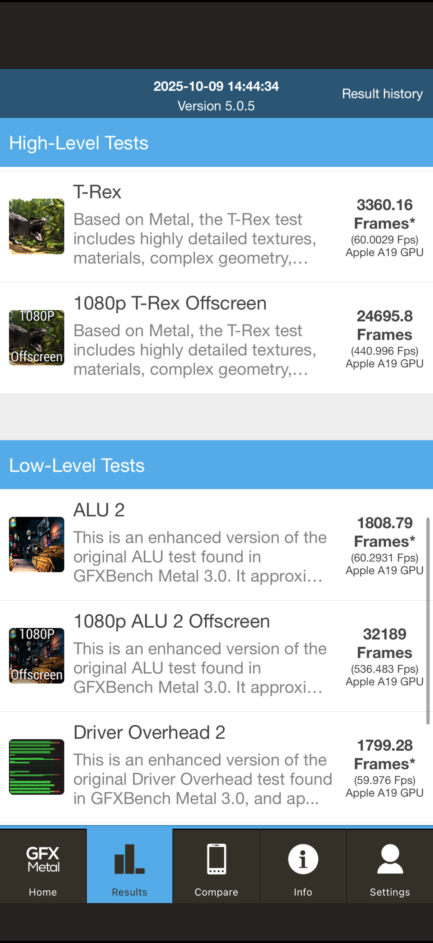The width and height of the screenshot is (433, 943).
Task: Open the Compare phone icon tab
Action: tap(216, 859)
